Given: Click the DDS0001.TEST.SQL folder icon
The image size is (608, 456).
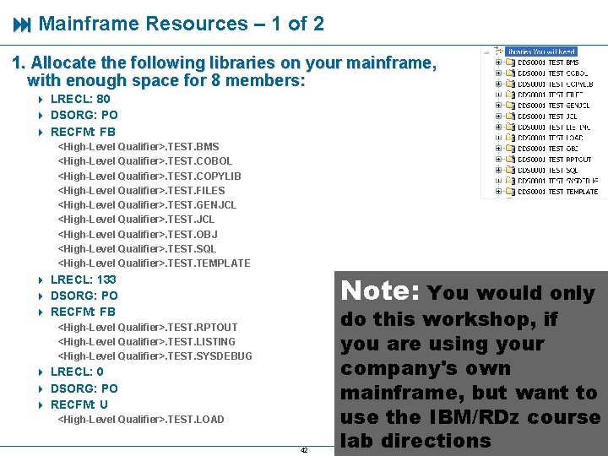Looking at the screenshot, I should (x=511, y=171).
